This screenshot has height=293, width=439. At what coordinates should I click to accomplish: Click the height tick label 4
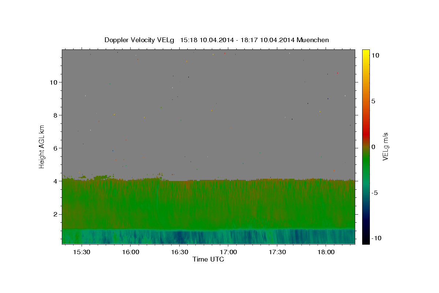click(56, 181)
